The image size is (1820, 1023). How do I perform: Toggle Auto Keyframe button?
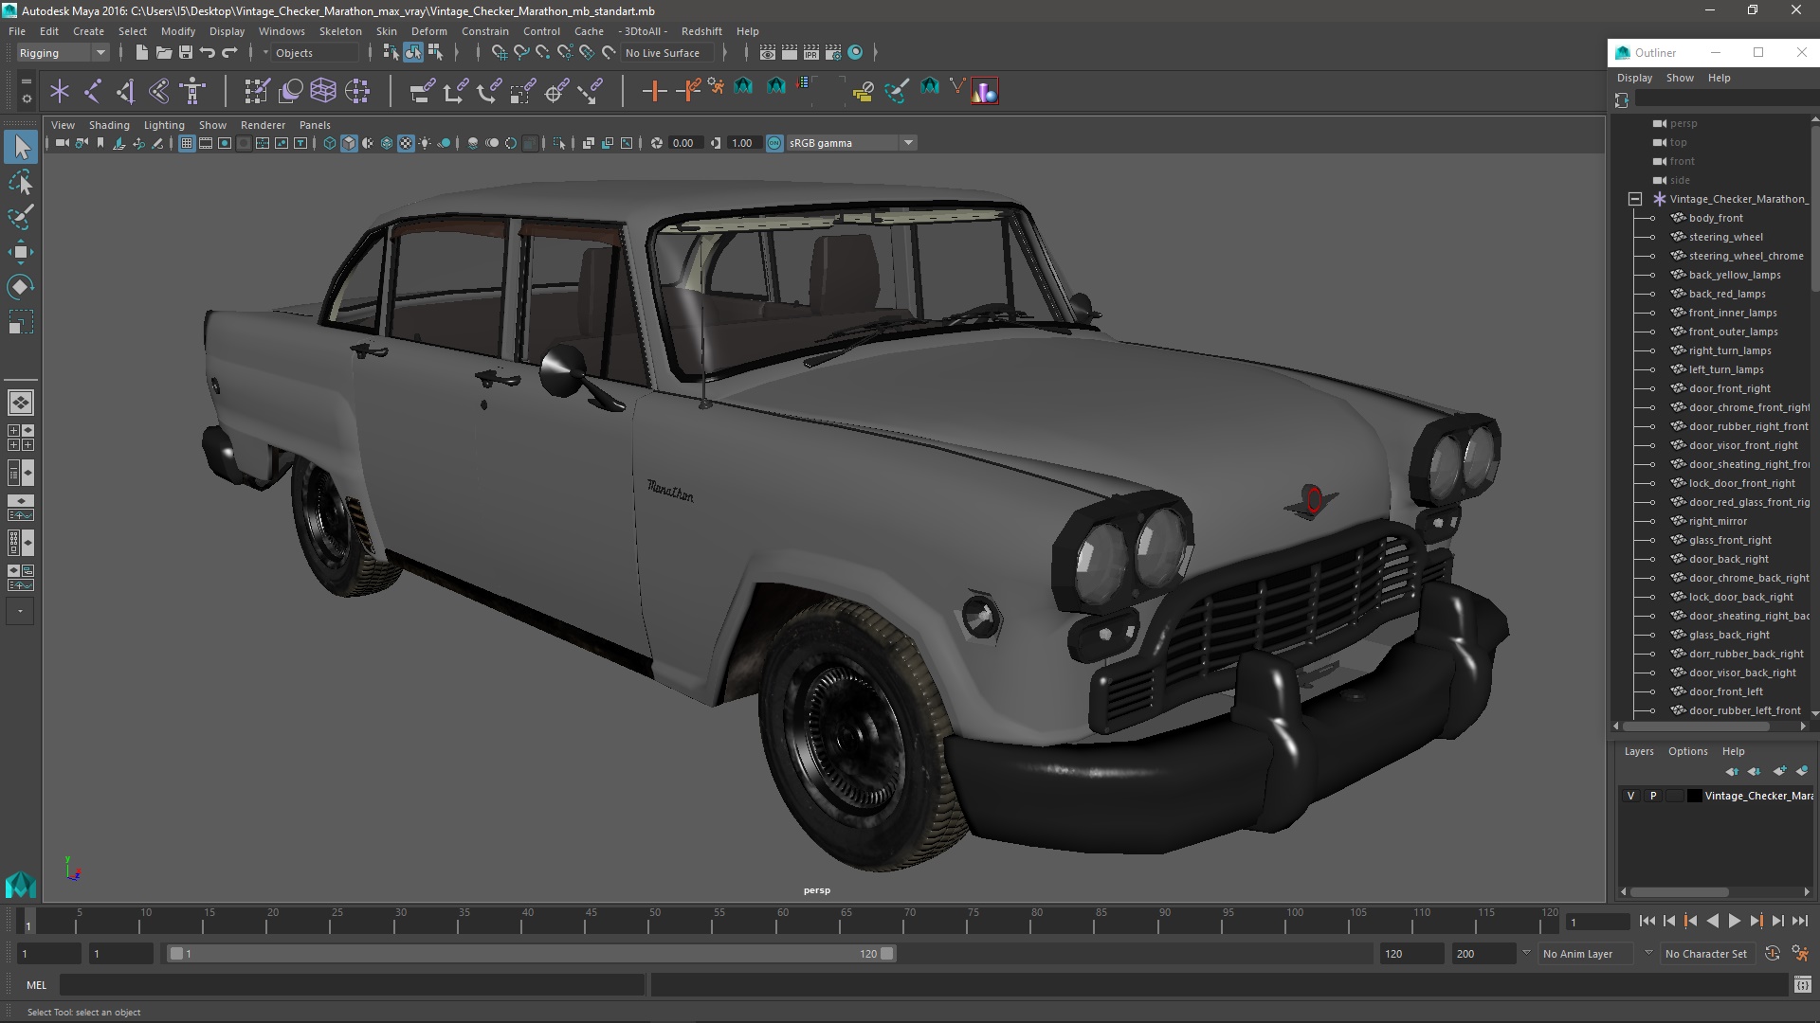click(x=1772, y=954)
